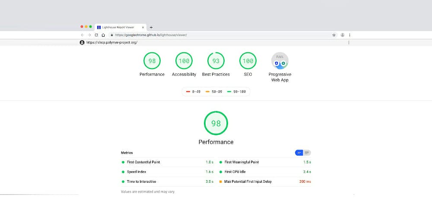Screen dimensions: 432x216
Task: Click the browser forward arrow
Action: coord(89,35)
